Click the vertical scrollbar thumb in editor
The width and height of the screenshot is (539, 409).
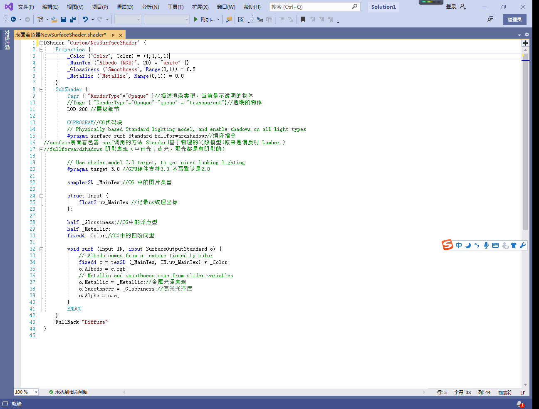click(525, 141)
